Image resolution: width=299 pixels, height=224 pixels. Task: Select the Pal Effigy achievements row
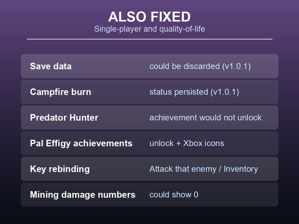(x=149, y=143)
